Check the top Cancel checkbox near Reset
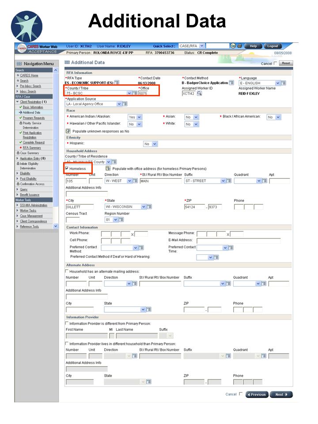This screenshot has width=318, height=424. point(275,63)
